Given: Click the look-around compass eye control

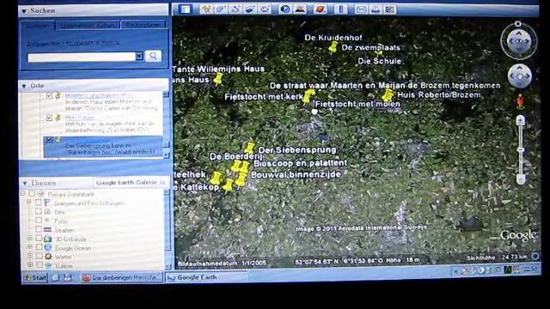Looking at the screenshot, I should (x=519, y=41).
